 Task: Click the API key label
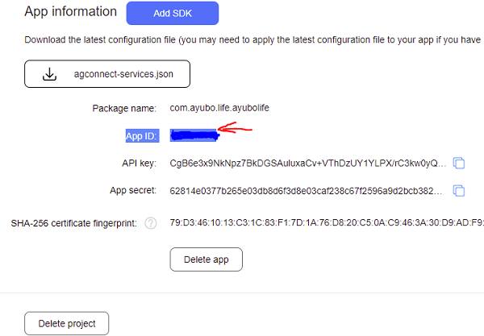pyautogui.click(x=138, y=164)
